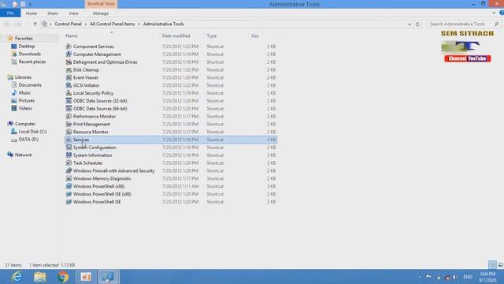
Task: Open the Component Services shortcut icon
Action: 69,47
